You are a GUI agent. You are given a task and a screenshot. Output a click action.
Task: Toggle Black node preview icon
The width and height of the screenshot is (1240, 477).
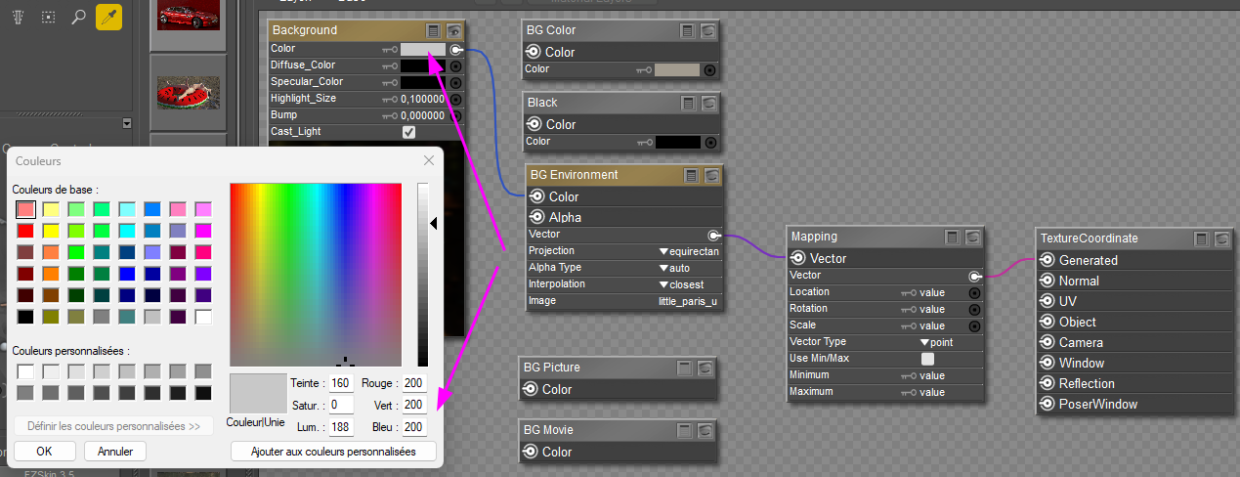pos(708,103)
